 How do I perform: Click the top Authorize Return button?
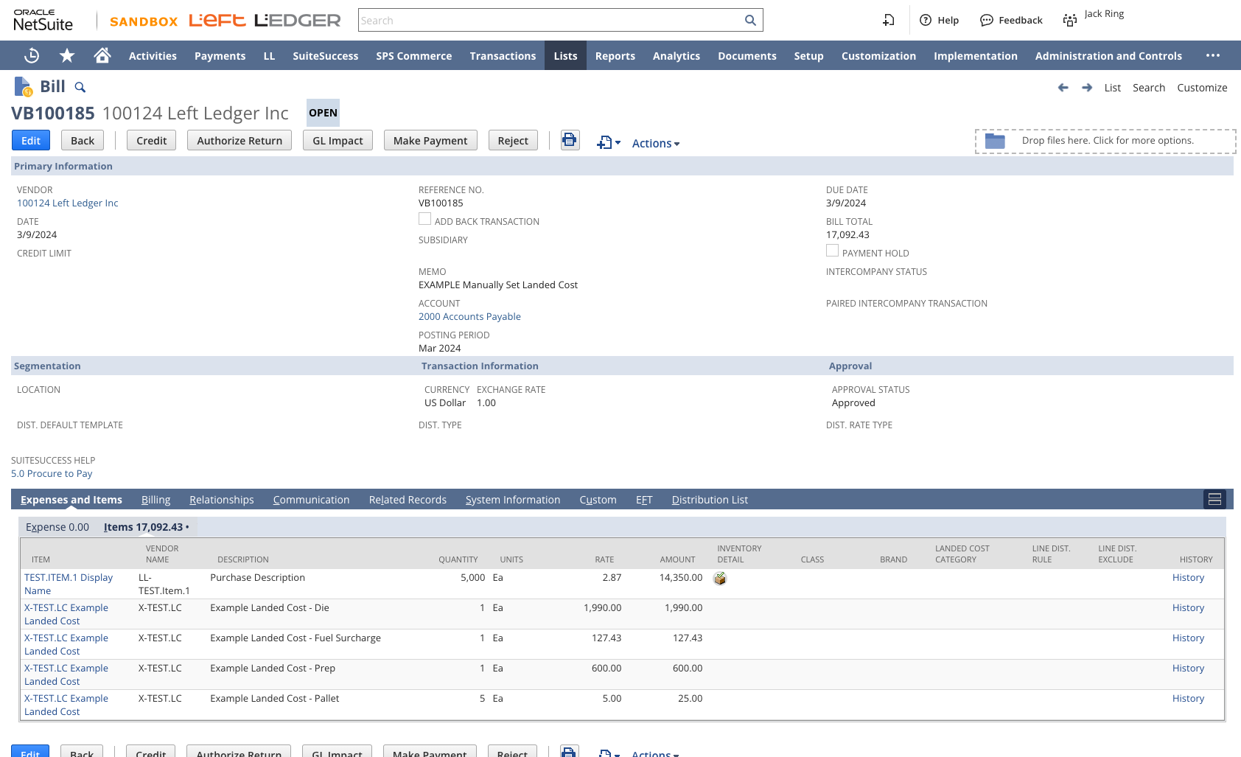click(x=240, y=140)
